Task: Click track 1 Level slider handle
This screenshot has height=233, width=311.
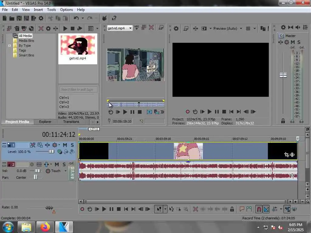Action: click(51, 152)
